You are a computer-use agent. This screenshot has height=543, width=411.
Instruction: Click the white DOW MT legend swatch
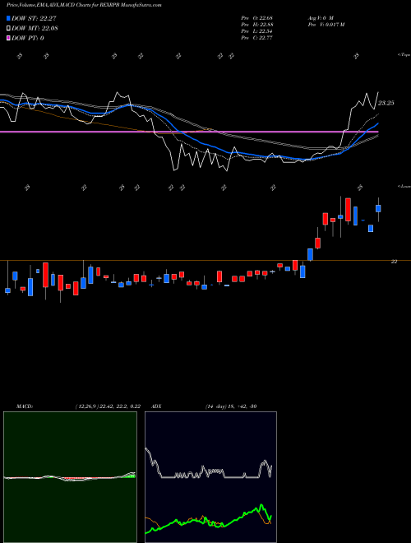(8, 28)
